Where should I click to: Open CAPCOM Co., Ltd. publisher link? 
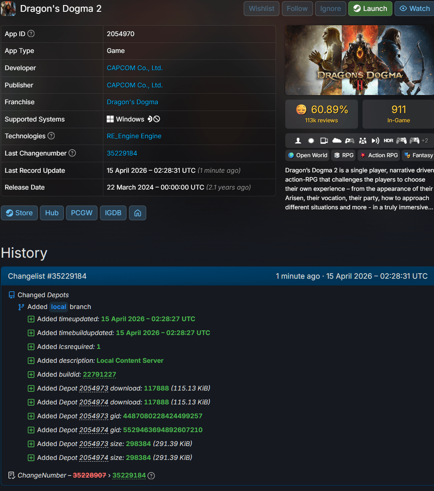click(134, 85)
